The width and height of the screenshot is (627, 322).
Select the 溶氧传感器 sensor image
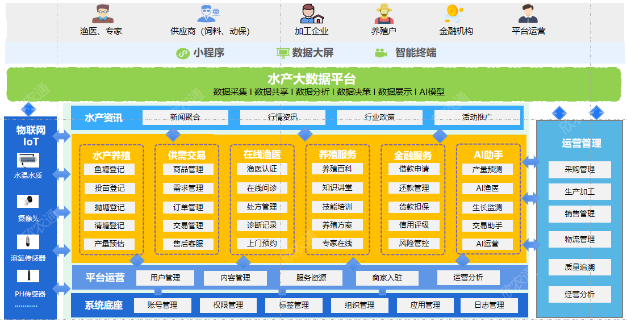(28, 242)
